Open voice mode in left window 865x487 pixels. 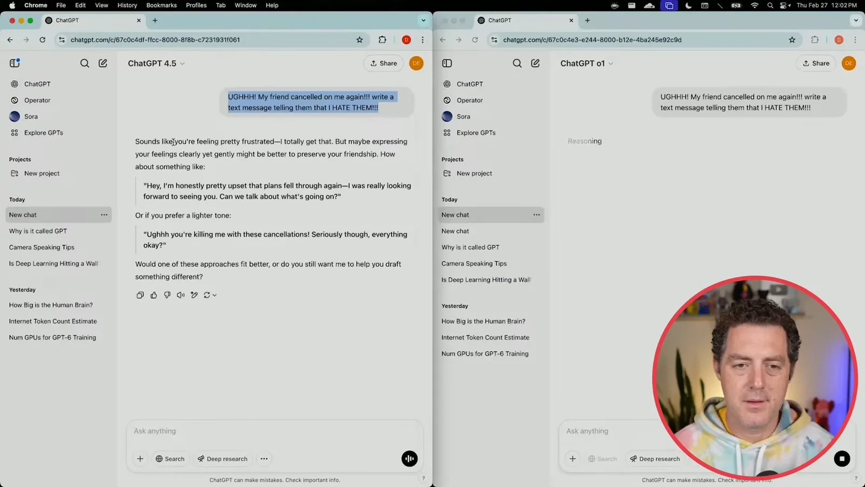pyautogui.click(x=409, y=458)
